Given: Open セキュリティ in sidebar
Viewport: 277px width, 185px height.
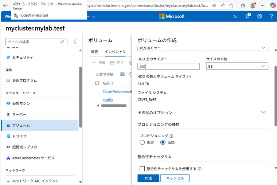Looking at the screenshot, I should pos(22,58).
